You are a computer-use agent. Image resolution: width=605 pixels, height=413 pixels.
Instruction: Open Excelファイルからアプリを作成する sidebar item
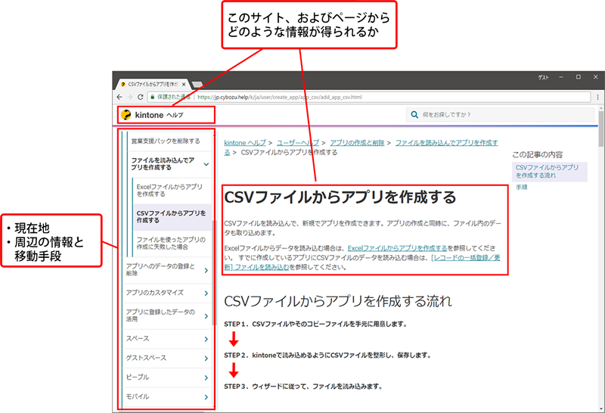[x=169, y=191]
